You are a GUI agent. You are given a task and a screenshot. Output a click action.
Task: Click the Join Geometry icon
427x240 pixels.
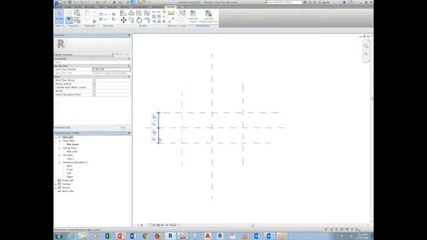point(101,19)
